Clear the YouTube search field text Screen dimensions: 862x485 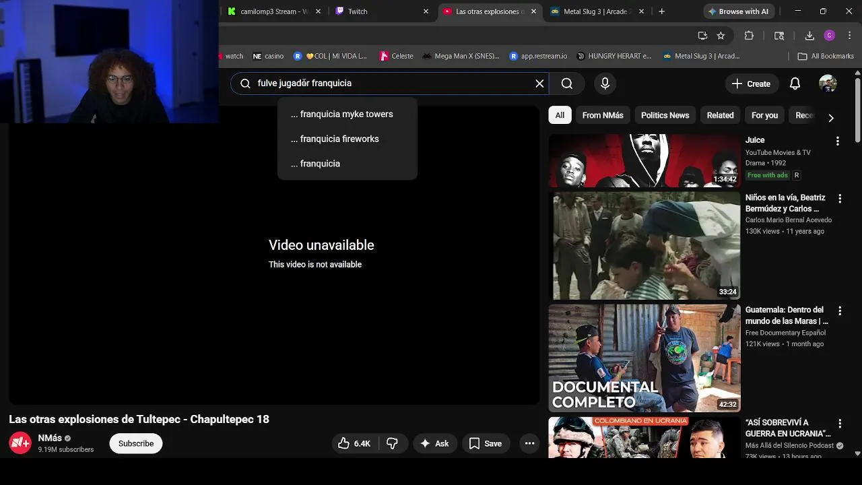539,84
